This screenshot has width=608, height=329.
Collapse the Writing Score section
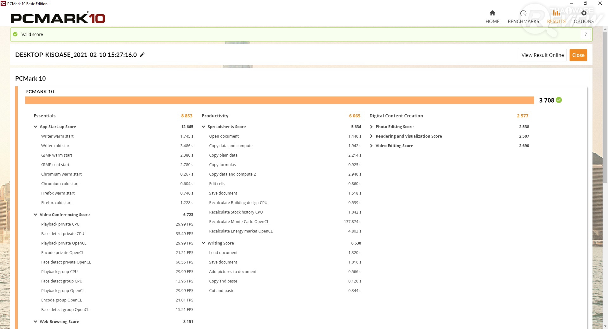pos(203,243)
